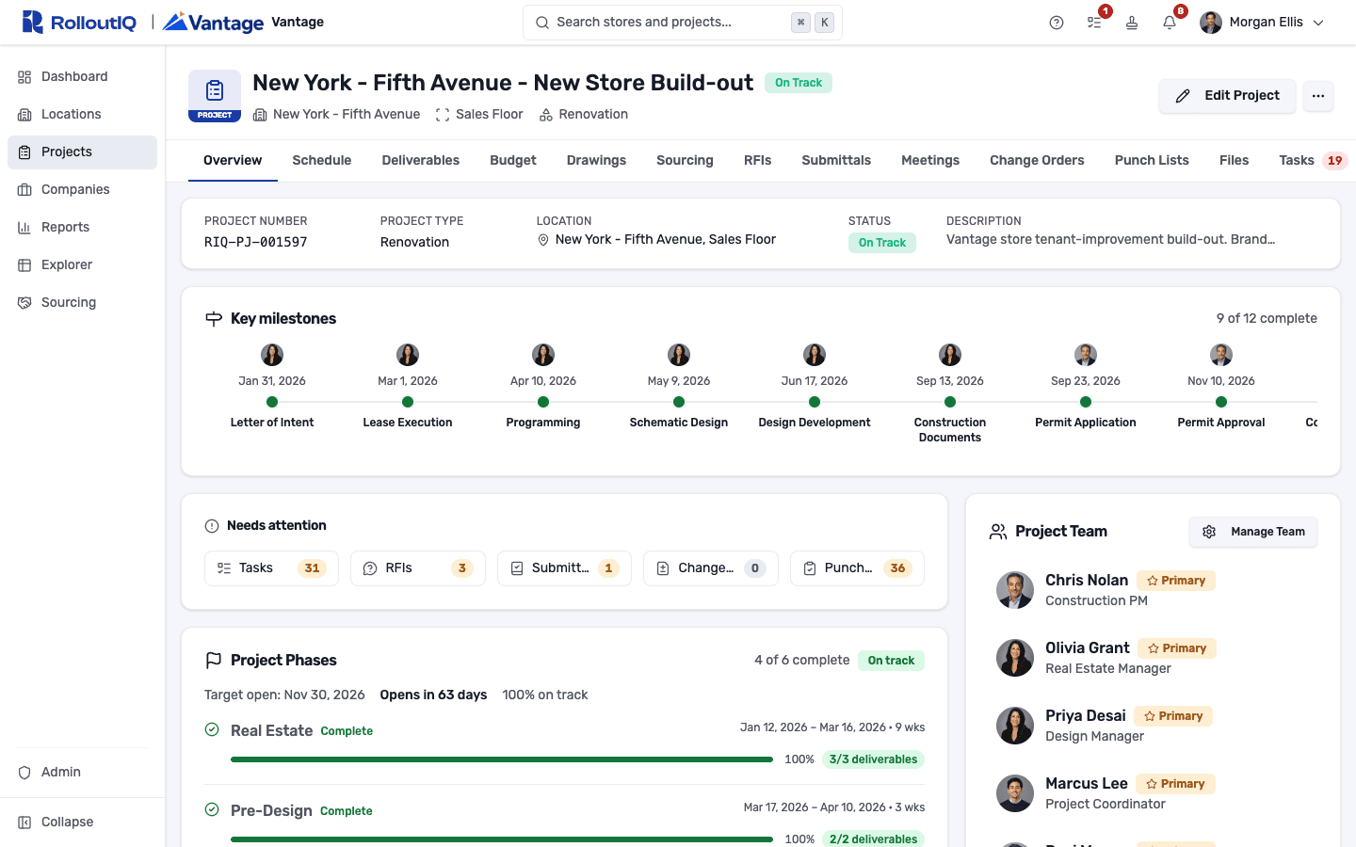Open Reports in the sidebar
This screenshot has width=1356, height=847.
pos(82,227)
